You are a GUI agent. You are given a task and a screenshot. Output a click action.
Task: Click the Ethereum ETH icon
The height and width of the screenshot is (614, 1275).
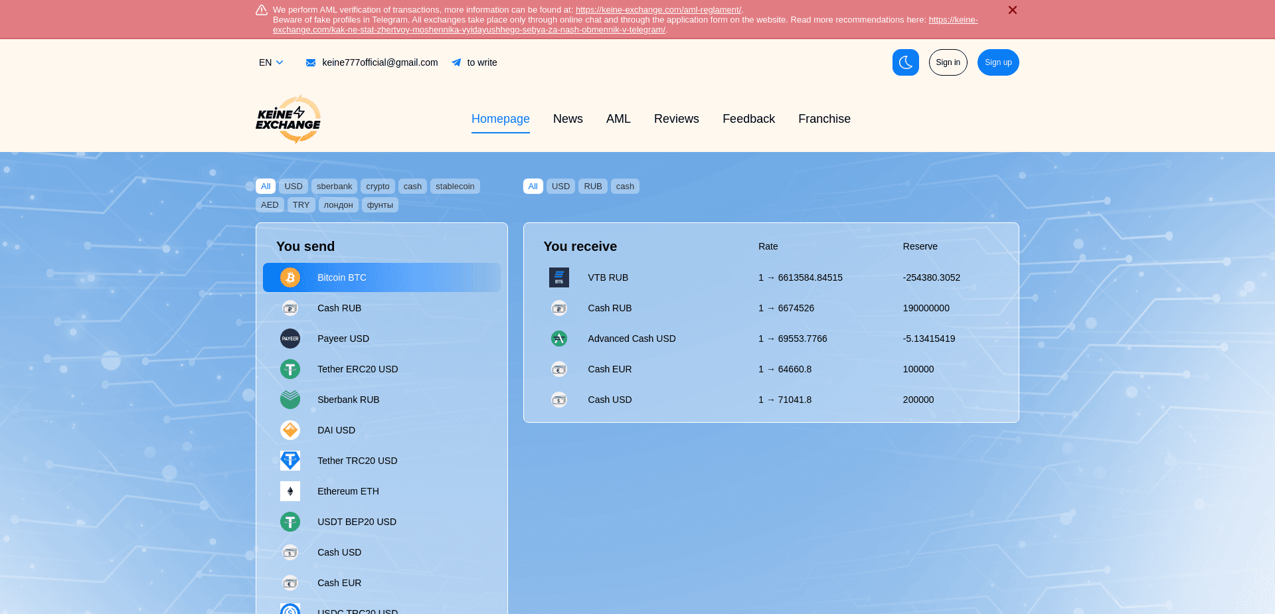pyautogui.click(x=290, y=491)
